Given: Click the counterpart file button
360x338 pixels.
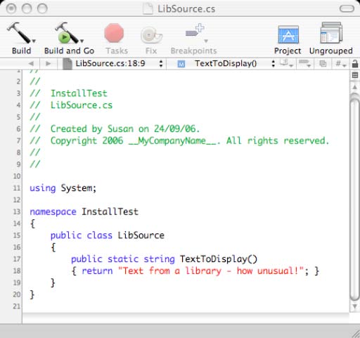Looking at the screenshot, I should coord(323,63).
